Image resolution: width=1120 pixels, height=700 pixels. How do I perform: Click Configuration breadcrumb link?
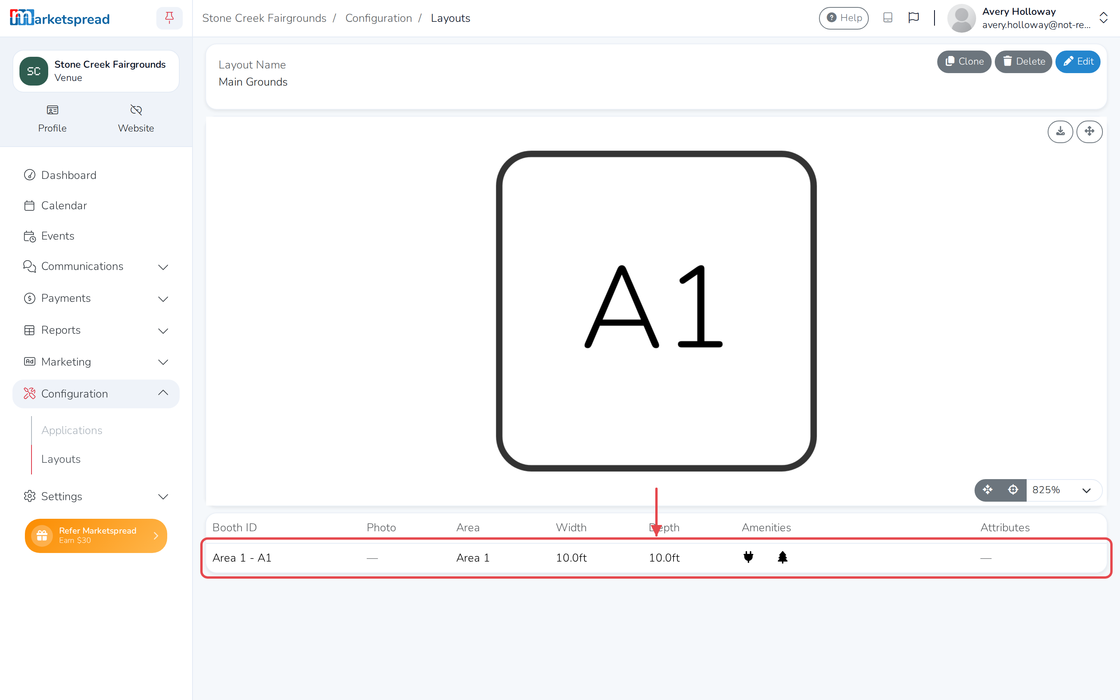(x=378, y=18)
